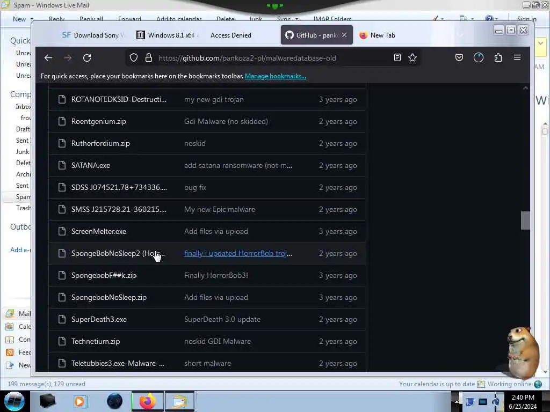Open Teletubbies3.exe-Malware file
Viewport: 550px width, 412px height.
(x=118, y=363)
